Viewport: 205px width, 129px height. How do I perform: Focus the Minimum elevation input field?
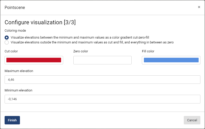point(102,99)
